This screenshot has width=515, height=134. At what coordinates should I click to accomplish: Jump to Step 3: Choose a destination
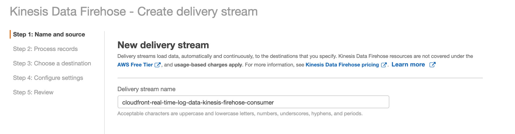(52, 63)
